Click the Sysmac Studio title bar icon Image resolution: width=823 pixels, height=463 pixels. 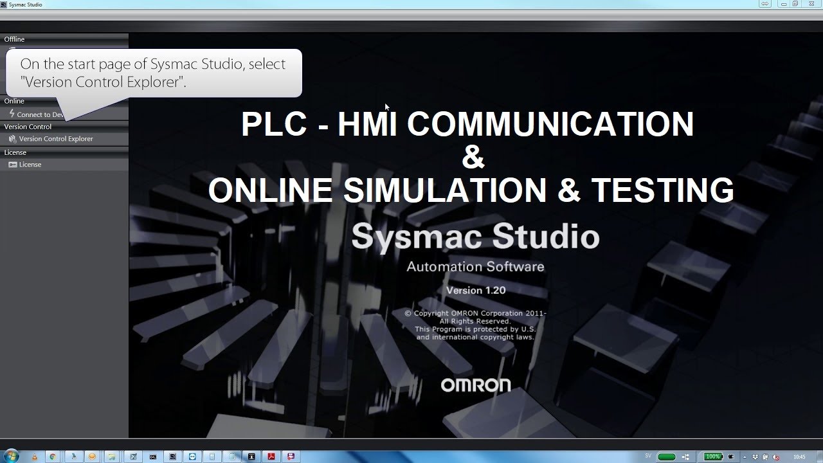click(x=5, y=4)
